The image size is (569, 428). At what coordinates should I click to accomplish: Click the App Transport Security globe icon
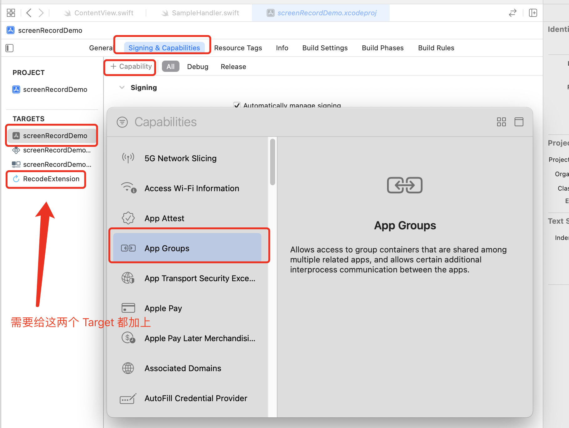128,278
